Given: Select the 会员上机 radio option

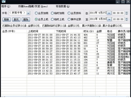Looking at the screenshot, I should [41, 19].
